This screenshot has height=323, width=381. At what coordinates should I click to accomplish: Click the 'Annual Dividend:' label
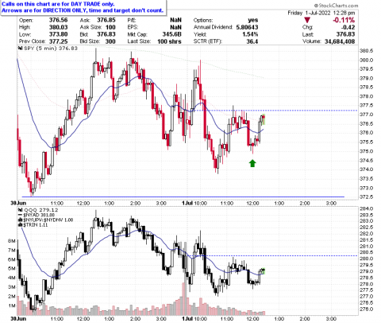[x=213, y=27]
